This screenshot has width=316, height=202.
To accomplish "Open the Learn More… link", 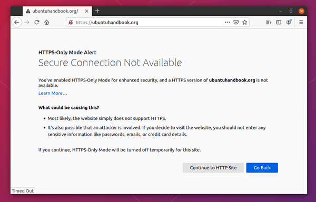I will (x=53, y=93).
